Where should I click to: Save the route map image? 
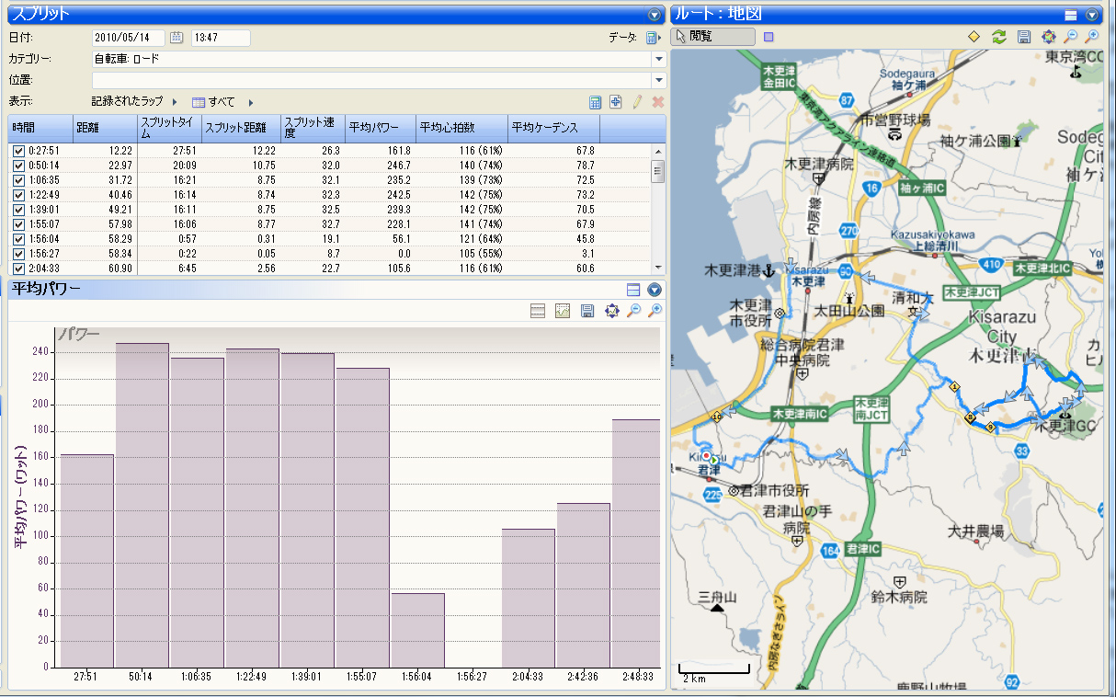pyautogui.click(x=1023, y=37)
